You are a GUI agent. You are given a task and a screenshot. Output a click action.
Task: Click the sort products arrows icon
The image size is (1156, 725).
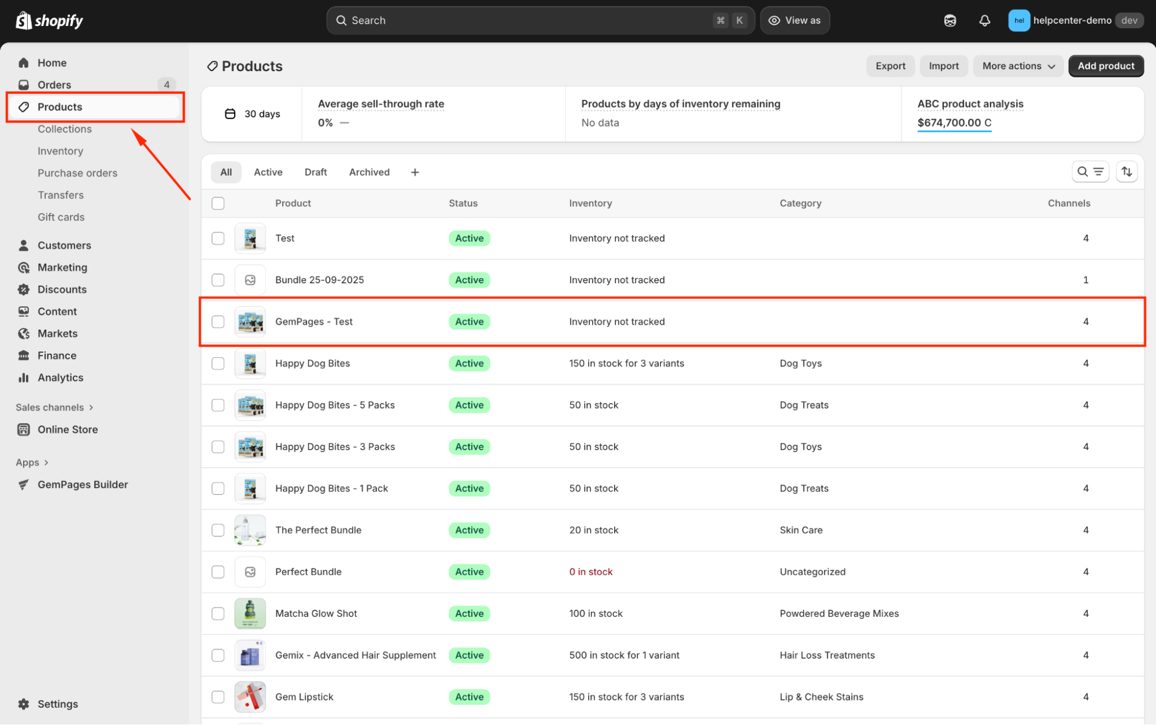(1127, 172)
